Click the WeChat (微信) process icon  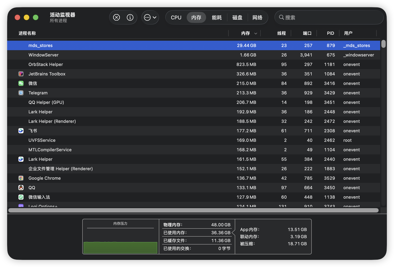coord(21,84)
